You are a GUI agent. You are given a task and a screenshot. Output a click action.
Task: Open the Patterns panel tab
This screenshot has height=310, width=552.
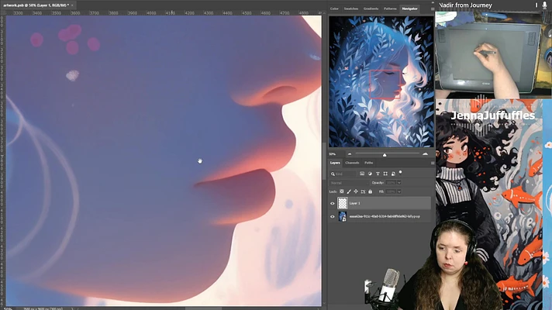coord(390,9)
